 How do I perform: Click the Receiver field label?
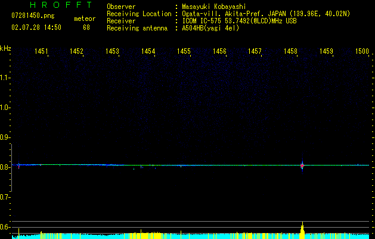point(121,21)
